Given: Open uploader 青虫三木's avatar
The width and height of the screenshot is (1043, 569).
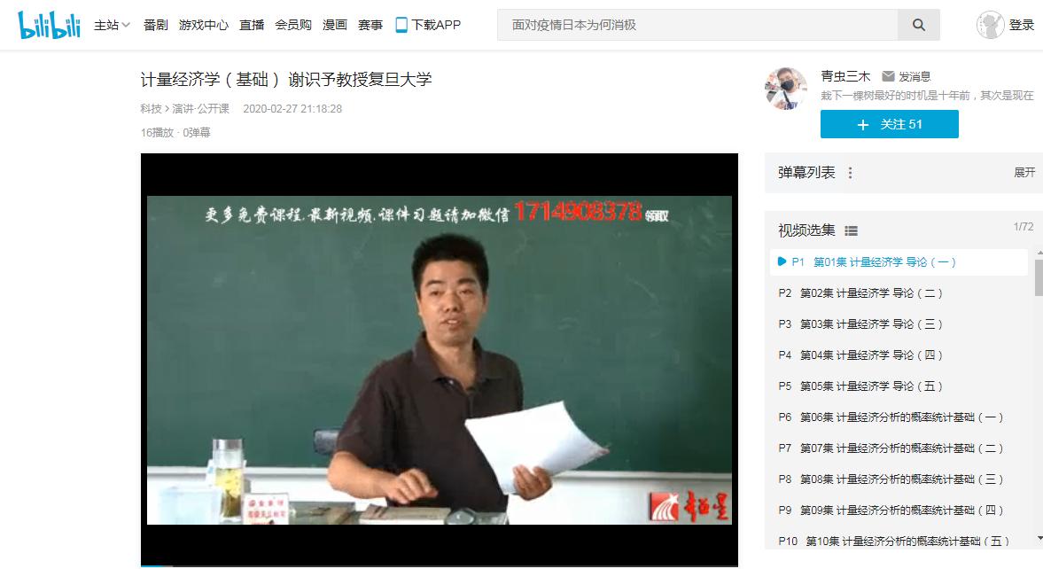Looking at the screenshot, I should 786,89.
